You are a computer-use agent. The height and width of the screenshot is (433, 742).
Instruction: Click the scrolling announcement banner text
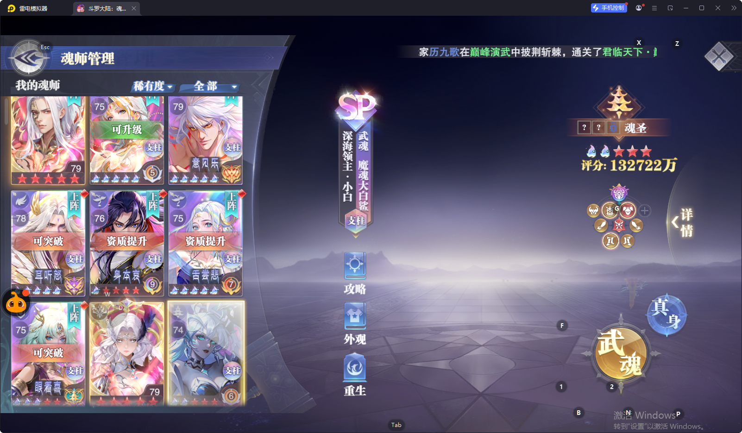(538, 52)
